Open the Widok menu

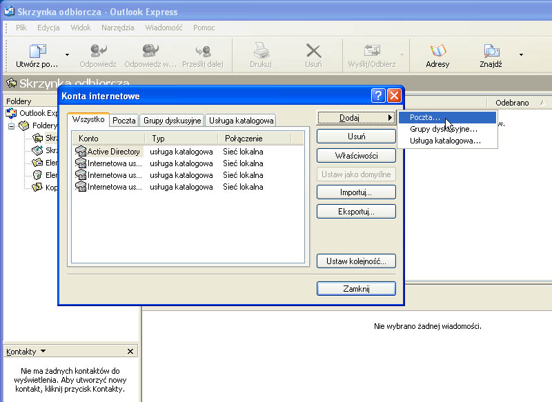pyautogui.click(x=81, y=28)
